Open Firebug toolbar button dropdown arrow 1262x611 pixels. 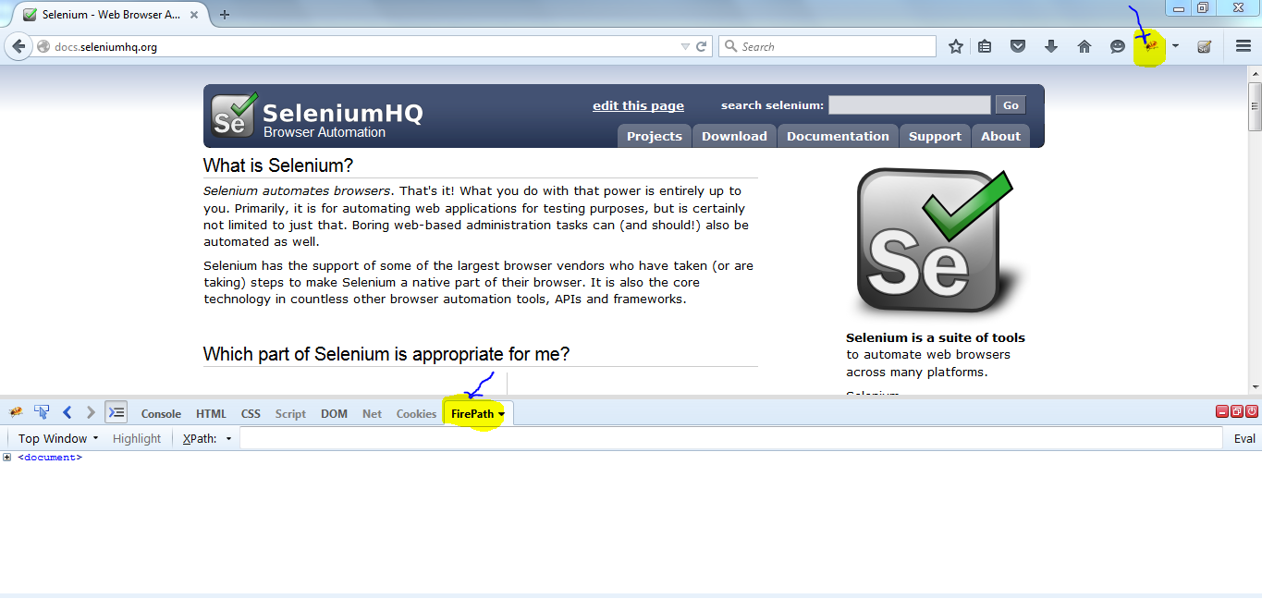point(1175,45)
